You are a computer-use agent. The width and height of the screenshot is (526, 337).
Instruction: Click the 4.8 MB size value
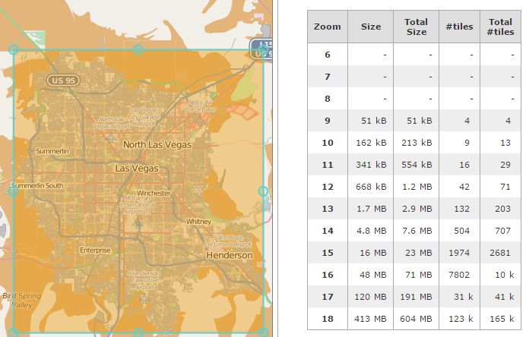(x=372, y=231)
